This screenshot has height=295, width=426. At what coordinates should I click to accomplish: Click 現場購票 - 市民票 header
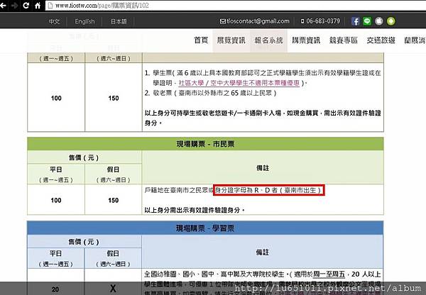pos(205,144)
